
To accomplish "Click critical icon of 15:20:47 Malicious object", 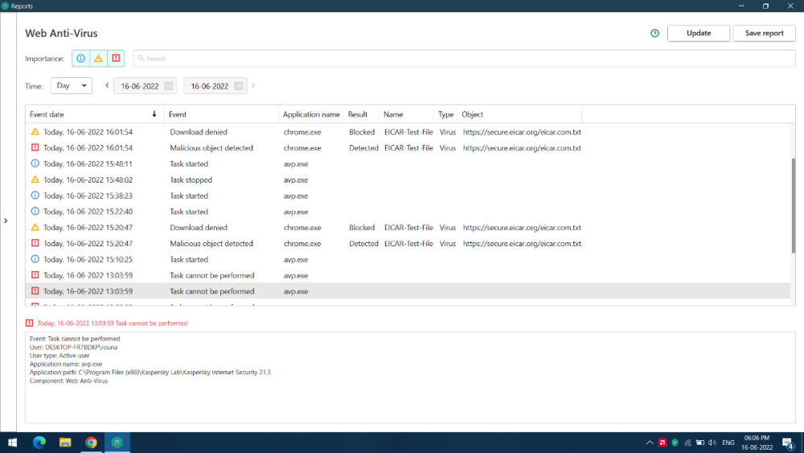I will [x=35, y=243].
